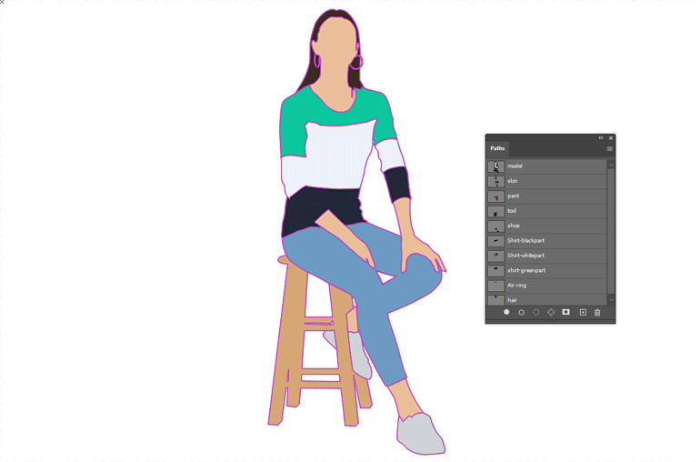This screenshot has height=462, width=700.
Task: Click the Shirt-blackpart path thumbnail
Action: tap(496, 241)
